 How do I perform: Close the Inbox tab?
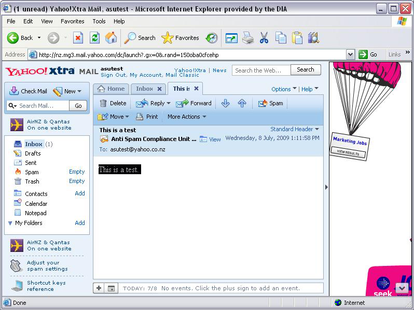(x=159, y=89)
